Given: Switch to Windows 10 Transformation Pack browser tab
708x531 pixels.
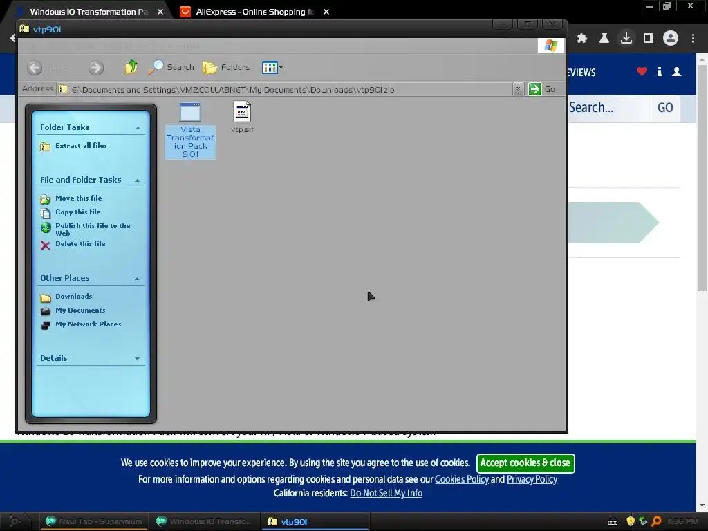Looking at the screenshot, I should (x=88, y=12).
